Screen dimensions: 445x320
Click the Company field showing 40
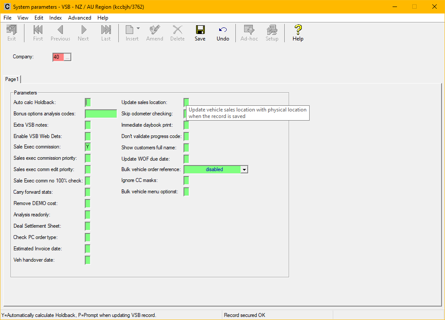tap(58, 57)
